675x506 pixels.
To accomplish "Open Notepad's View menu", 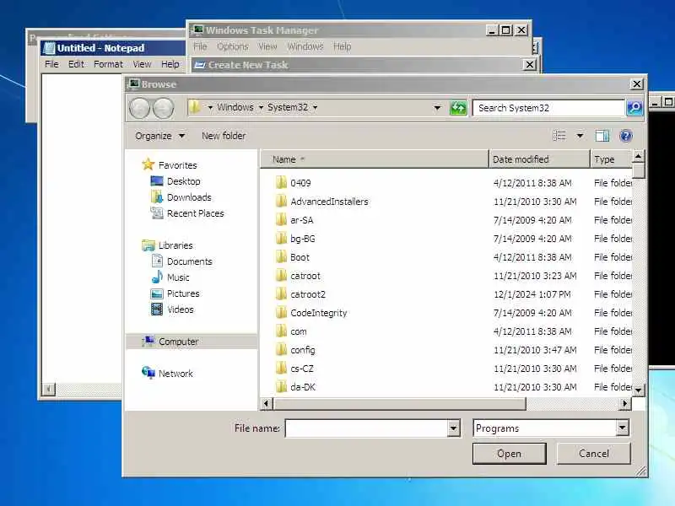I will tap(142, 64).
